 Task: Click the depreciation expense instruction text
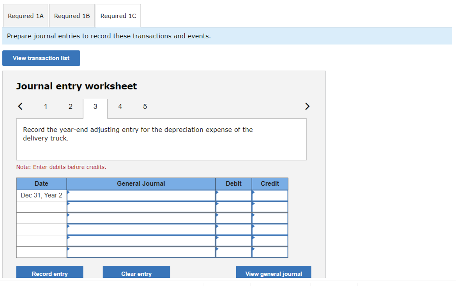[138, 134]
